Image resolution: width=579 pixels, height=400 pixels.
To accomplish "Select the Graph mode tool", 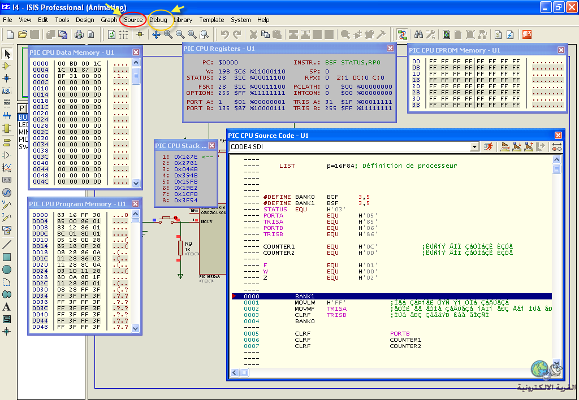I will click(7, 168).
